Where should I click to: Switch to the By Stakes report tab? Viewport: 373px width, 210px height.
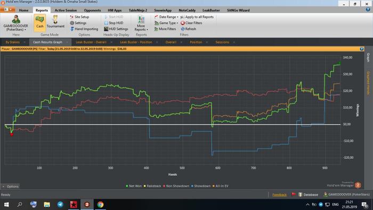[x=12, y=42]
